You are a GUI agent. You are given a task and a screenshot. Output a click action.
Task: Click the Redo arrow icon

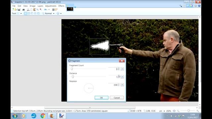tap(49, 10)
